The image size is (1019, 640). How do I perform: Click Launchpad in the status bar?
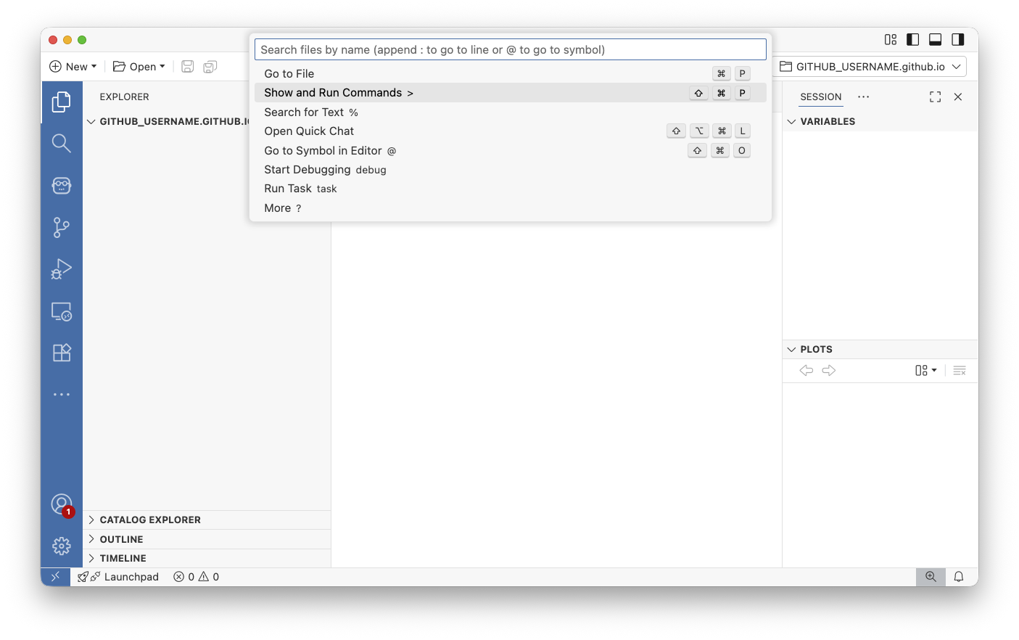point(119,577)
